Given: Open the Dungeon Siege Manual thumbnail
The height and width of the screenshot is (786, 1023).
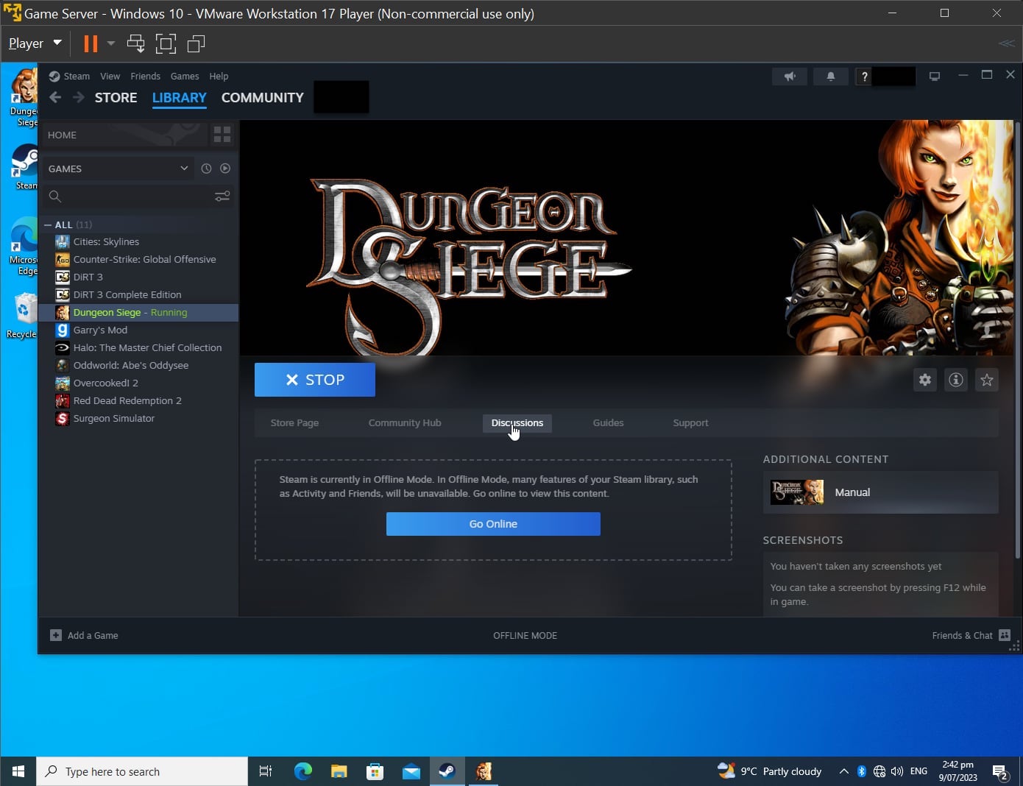Looking at the screenshot, I should 797,492.
